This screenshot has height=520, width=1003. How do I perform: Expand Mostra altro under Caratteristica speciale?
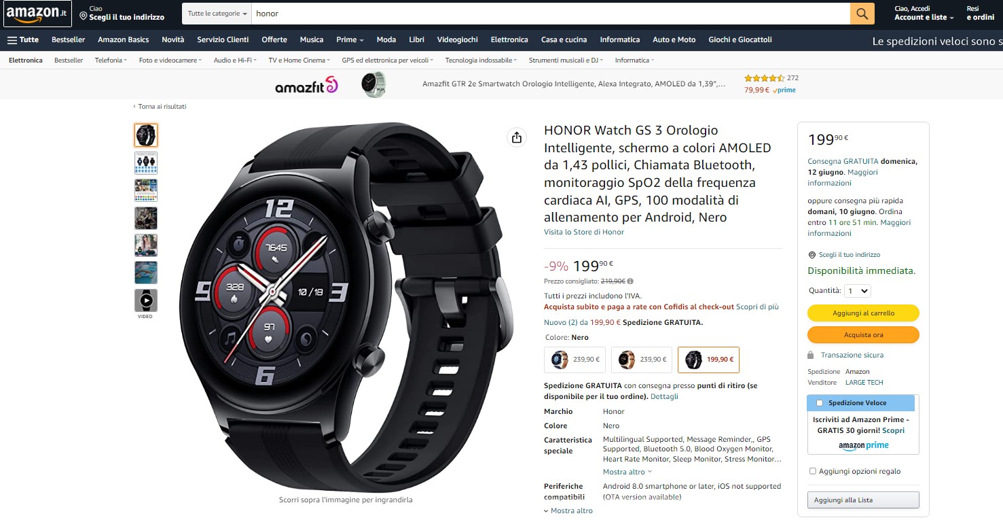(x=627, y=472)
